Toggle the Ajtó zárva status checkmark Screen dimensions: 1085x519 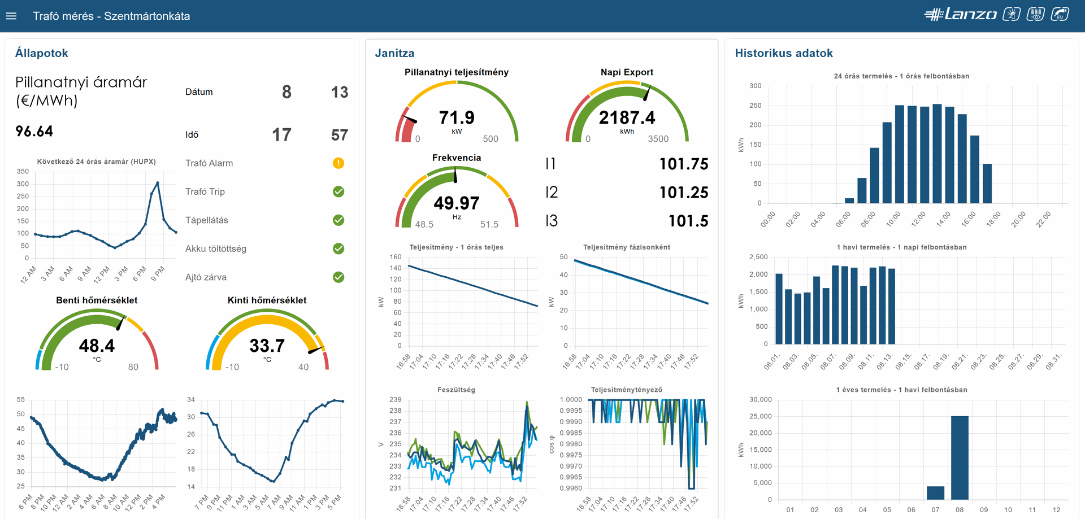click(338, 277)
